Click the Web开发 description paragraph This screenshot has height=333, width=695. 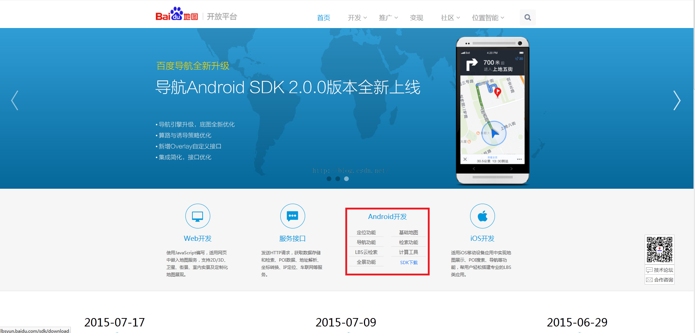tap(197, 264)
